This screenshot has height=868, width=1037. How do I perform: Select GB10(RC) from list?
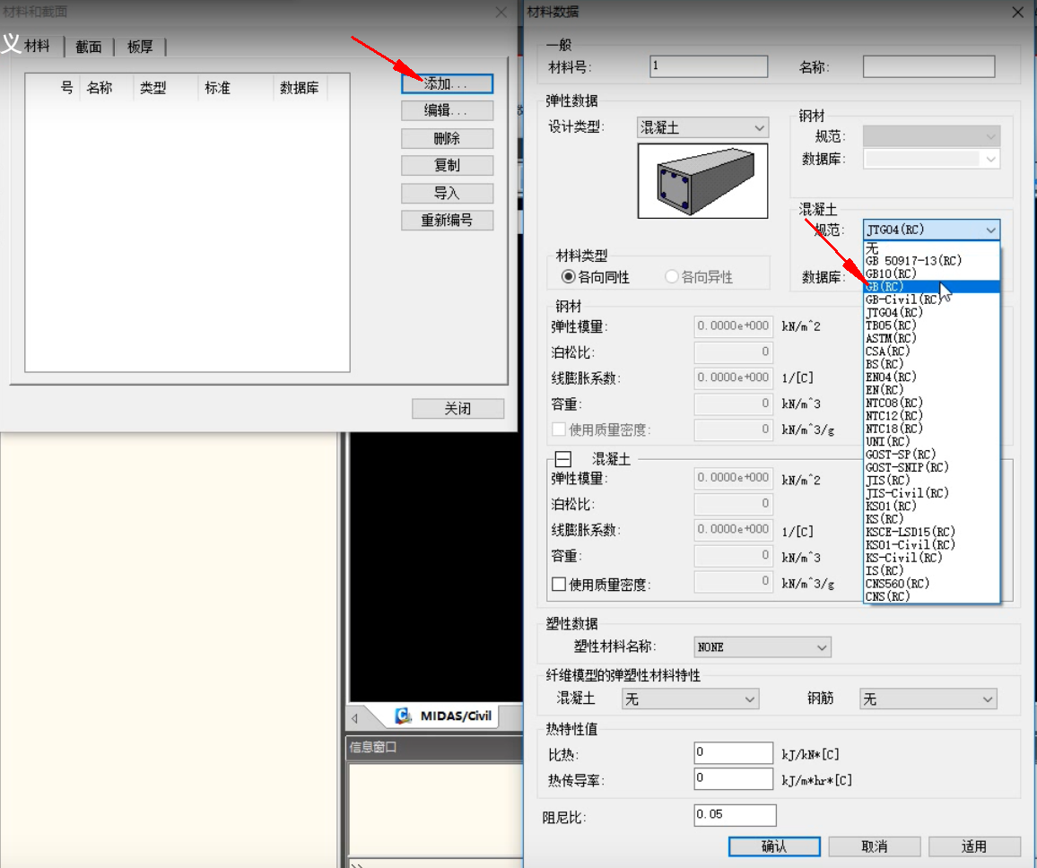[x=932, y=273]
